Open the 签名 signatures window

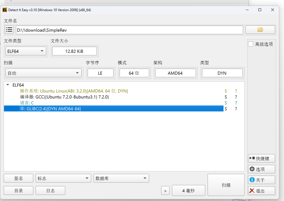[18, 178]
